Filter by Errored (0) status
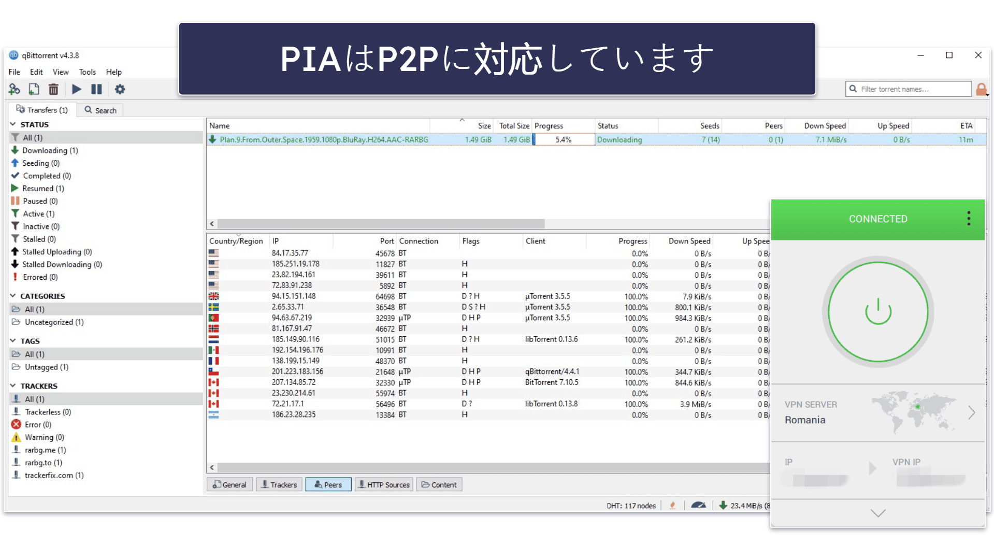The height and width of the screenshot is (559, 994). click(40, 277)
